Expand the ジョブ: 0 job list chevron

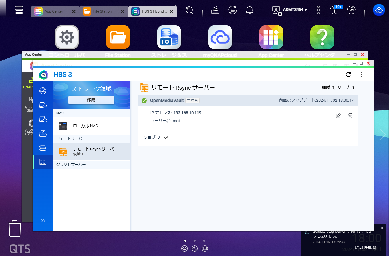point(166,138)
